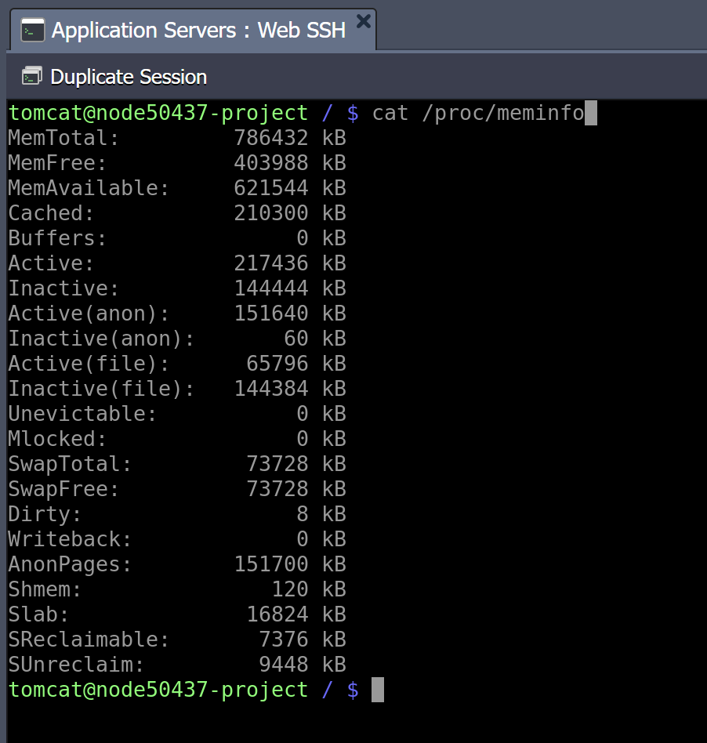Click the cat /proc/meminfo command text
The width and height of the screenshot is (707, 743).
point(478,113)
